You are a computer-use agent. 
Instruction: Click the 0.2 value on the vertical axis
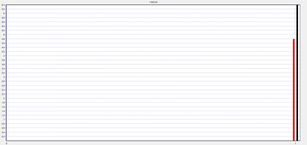(3, 136)
